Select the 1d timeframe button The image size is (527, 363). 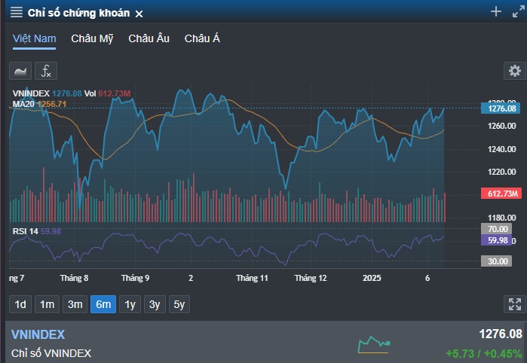pyautogui.click(x=20, y=304)
